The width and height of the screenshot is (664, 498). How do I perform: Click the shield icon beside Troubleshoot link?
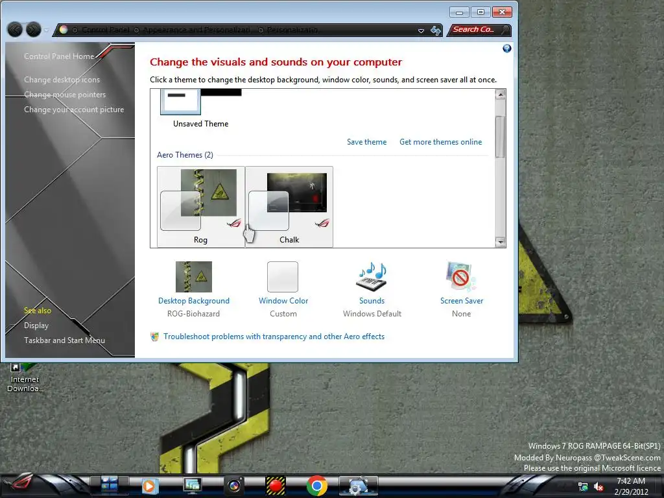[155, 337]
